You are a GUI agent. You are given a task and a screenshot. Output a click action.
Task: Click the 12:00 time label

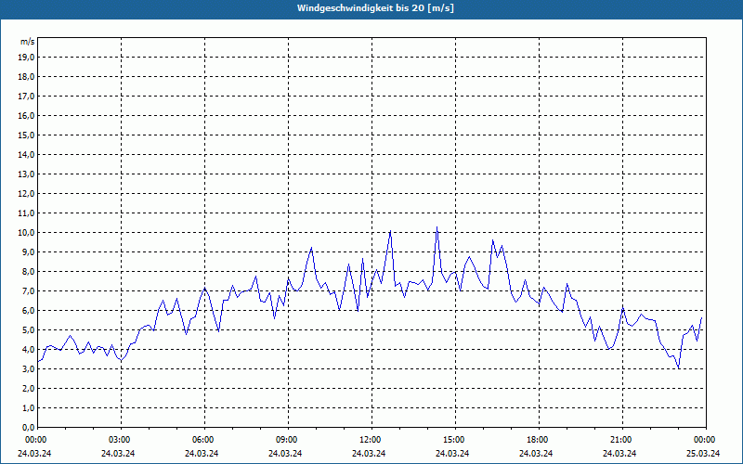371,440
